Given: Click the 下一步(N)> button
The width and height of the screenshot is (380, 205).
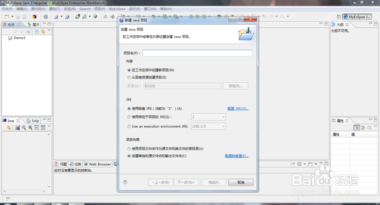Looking at the screenshot, I should [x=186, y=182].
